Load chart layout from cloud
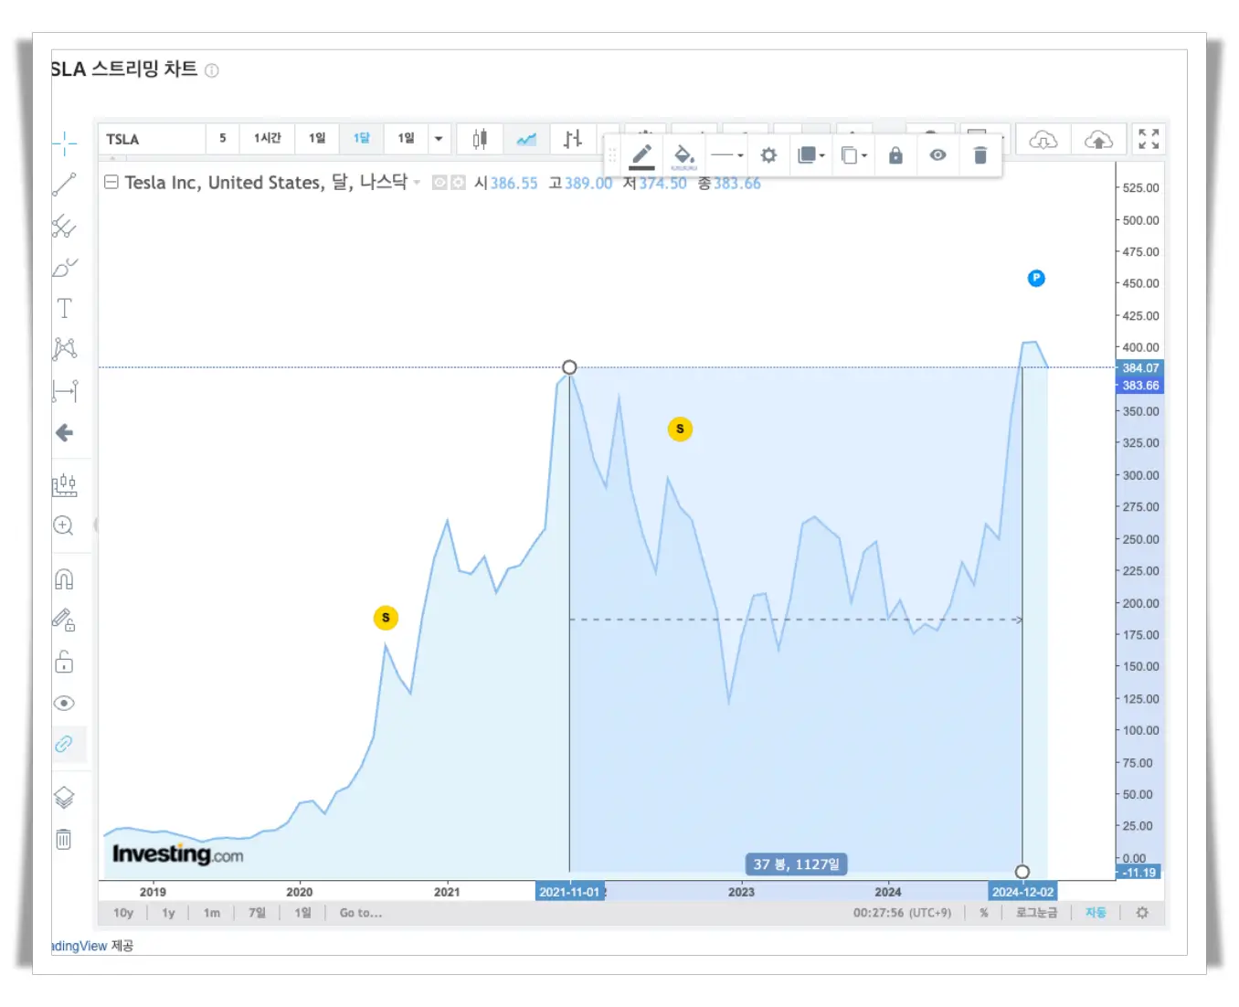 click(x=1043, y=140)
